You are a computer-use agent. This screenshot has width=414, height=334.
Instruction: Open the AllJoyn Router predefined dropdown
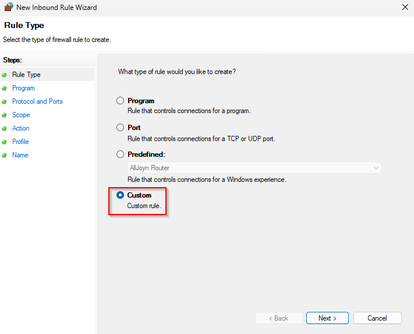(x=254, y=168)
